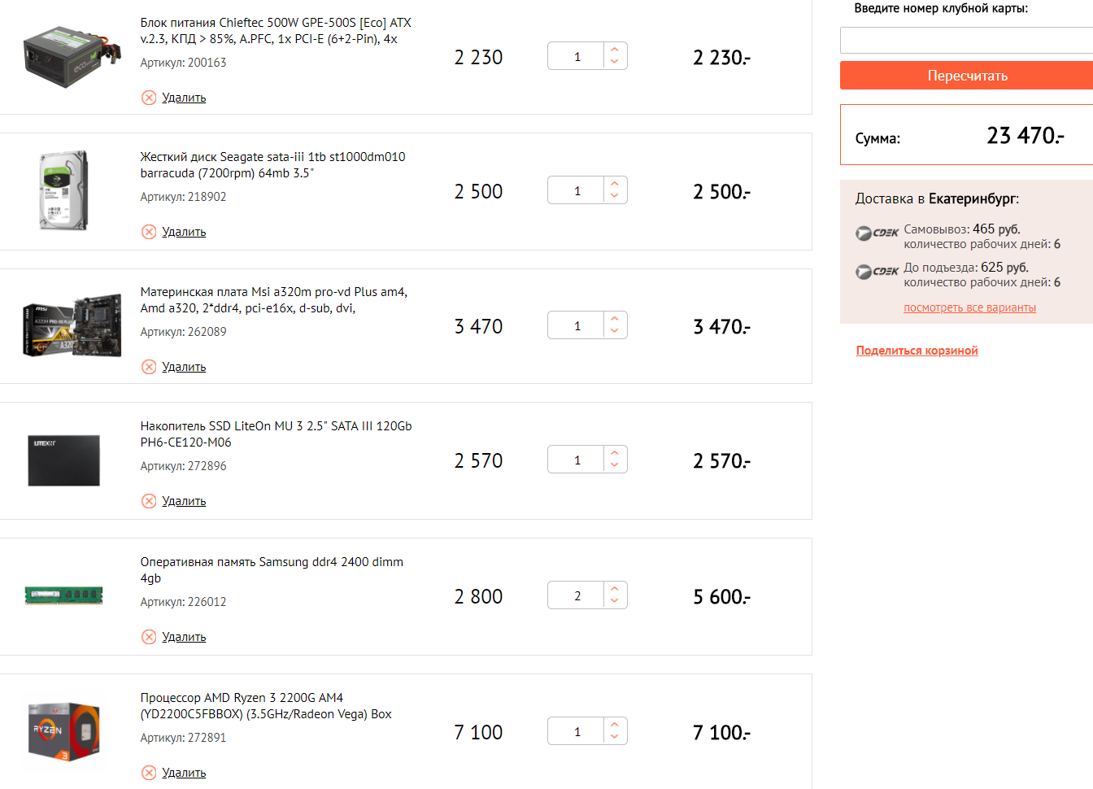
Task: Click the remove icon for Seagate hard drive
Action: coord(149,232)
